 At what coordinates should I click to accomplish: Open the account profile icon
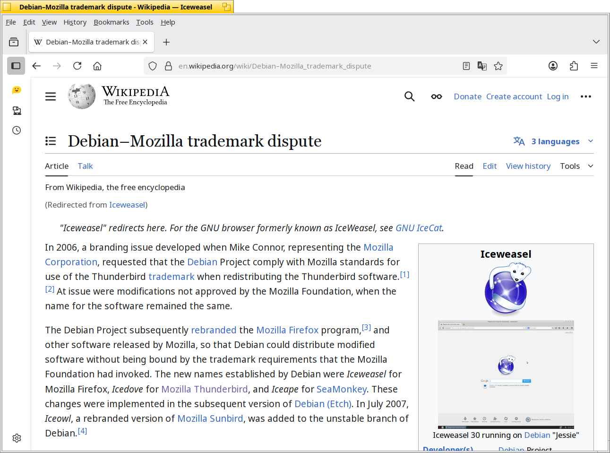click(x=553, y=66)
